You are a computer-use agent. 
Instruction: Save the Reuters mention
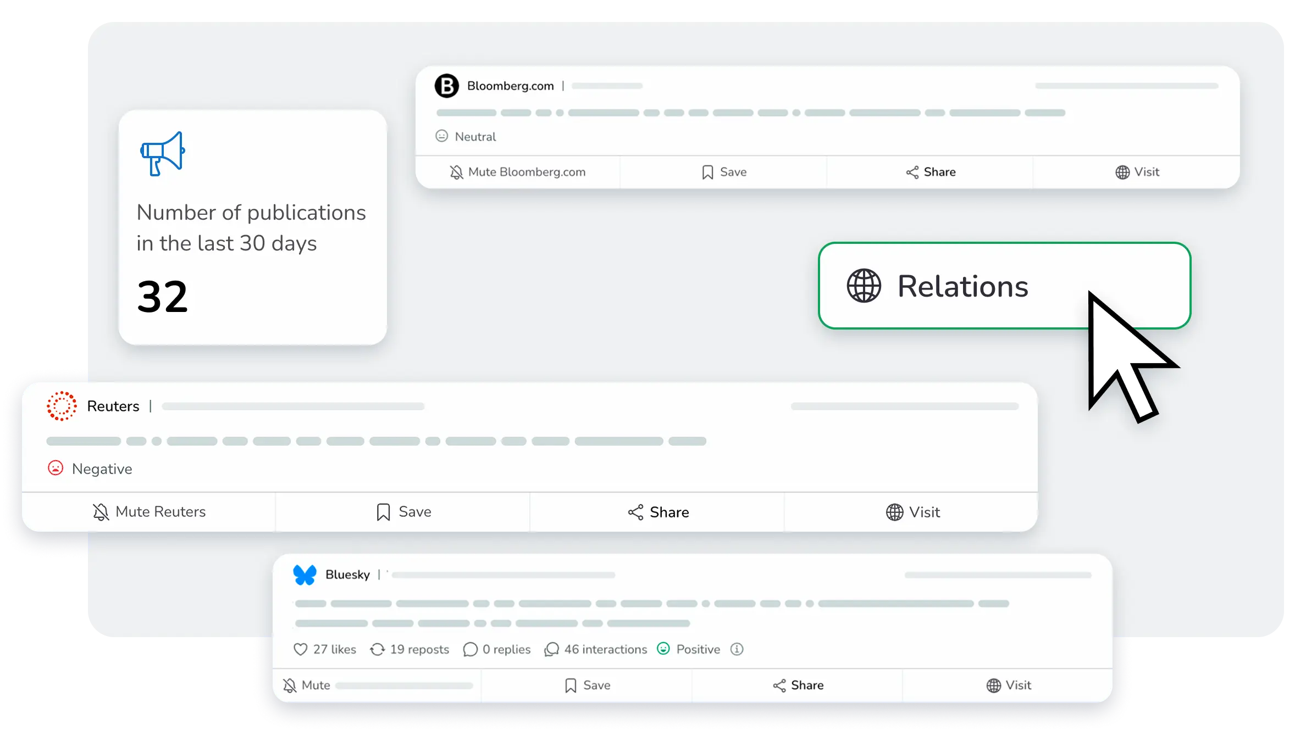(x=403, y=512)
